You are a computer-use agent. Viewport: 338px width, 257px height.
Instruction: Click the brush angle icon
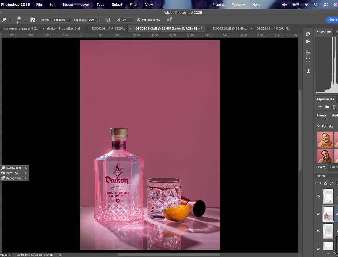point(118,20)
